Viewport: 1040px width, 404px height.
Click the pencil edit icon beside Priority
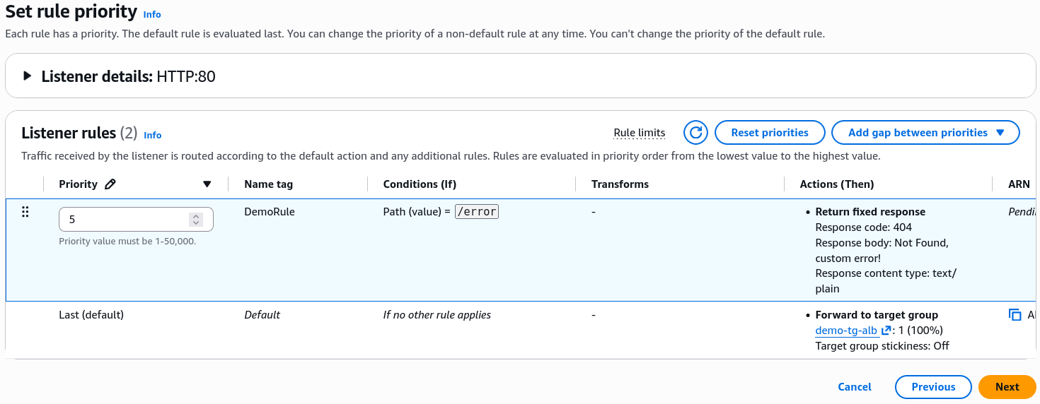tap(110, 184)
